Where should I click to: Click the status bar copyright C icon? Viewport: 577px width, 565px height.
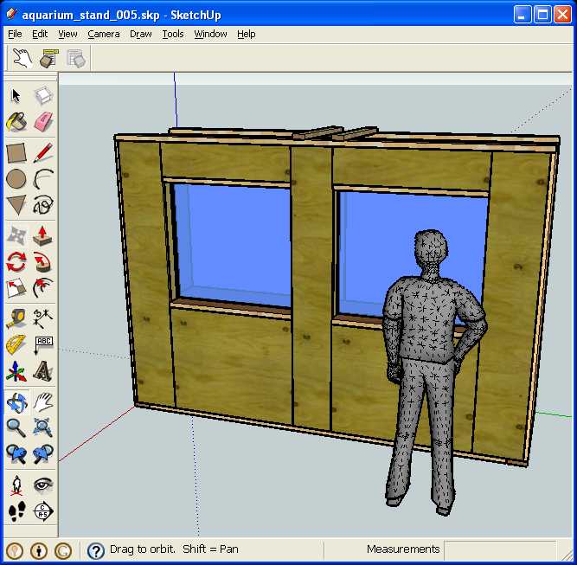(63, 550)
